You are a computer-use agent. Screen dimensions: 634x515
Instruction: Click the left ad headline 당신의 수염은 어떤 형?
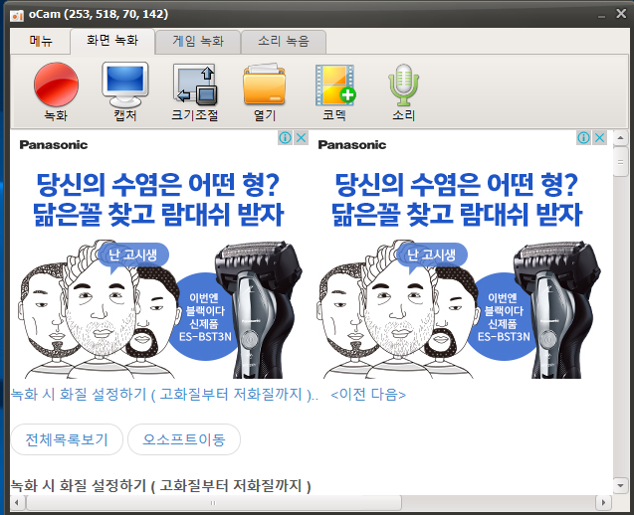pos(158,185)
